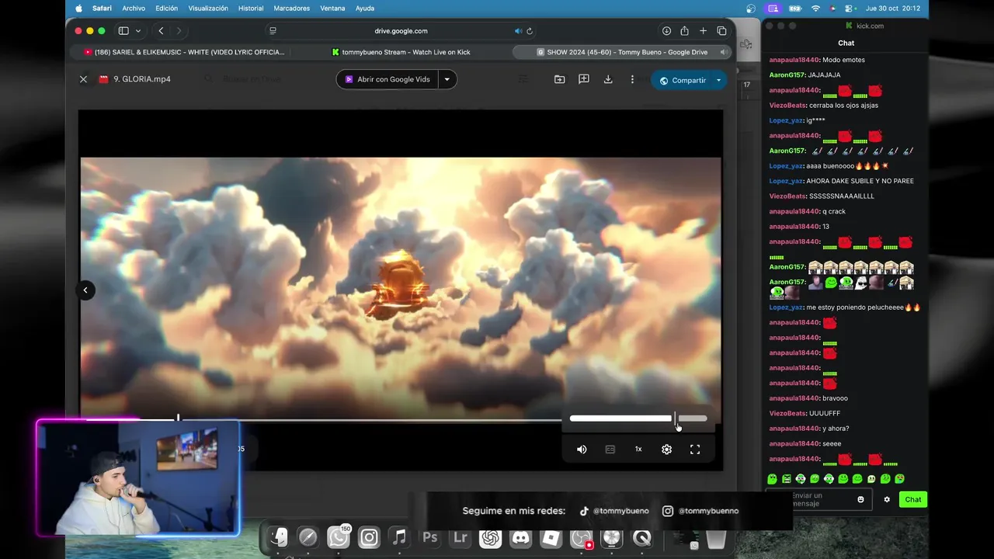The width and height of the screenshot is (994, 559).
Task: Toggle captions in the video player
Action: coord(610,450)
